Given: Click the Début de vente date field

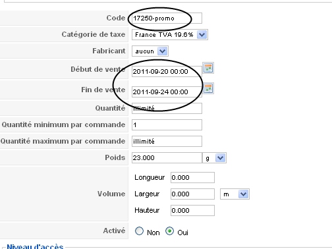Looking at the screenshot, I should click(x=167, y=72).
